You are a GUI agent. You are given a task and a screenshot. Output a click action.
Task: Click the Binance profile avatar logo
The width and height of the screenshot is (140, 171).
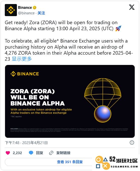[x=11, y=10]
